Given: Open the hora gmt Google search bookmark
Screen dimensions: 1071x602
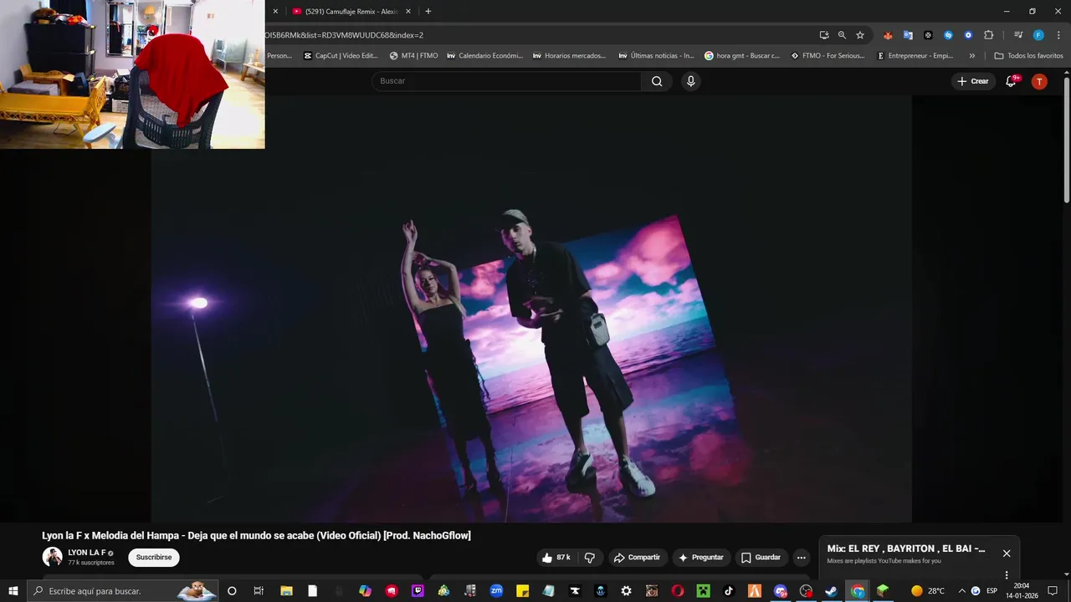Looking at the screenshot, I should pos(742,56).
